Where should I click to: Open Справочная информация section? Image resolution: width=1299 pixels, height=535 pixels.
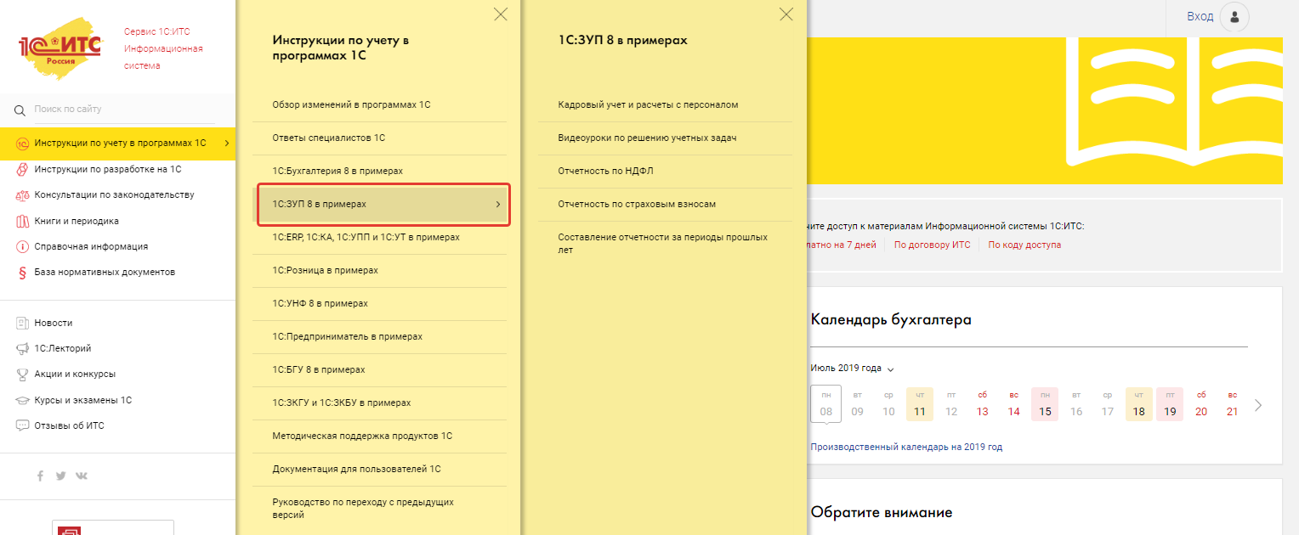tap(91, 247)
